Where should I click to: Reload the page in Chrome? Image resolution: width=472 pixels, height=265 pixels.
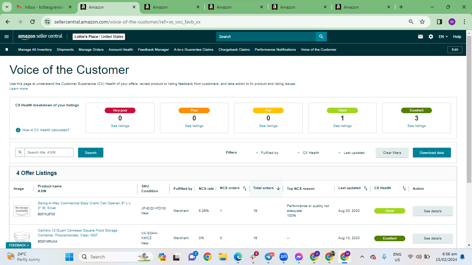pos(32,22)
